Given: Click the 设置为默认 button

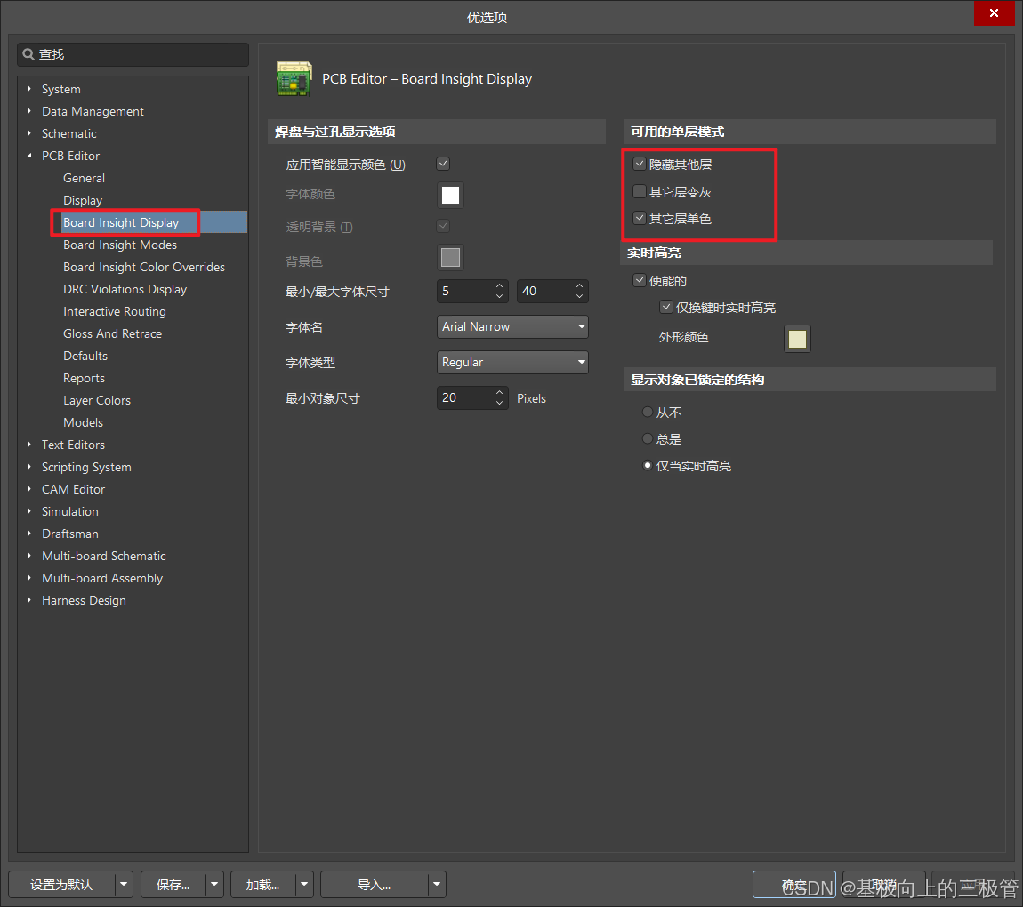Looking at the screenshot, I should coord(62,884).
